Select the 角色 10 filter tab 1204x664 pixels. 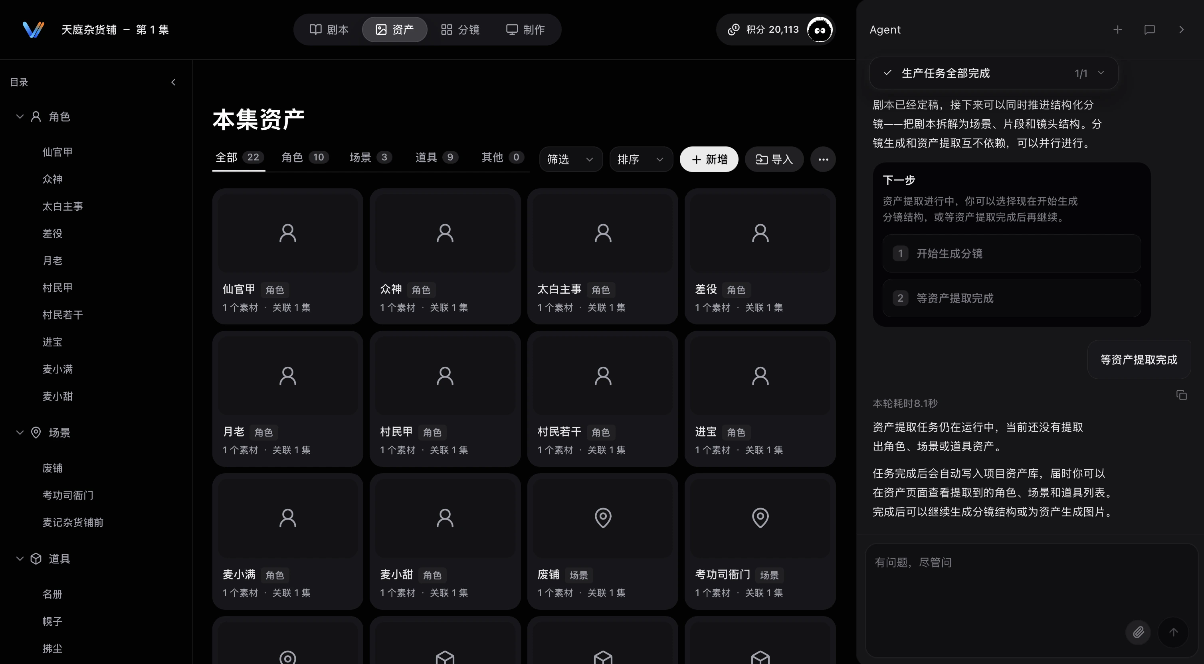tap(305, 158)
